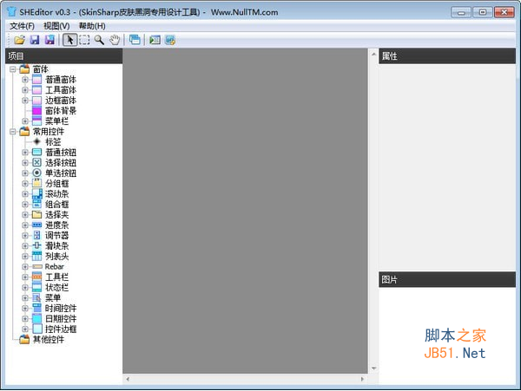
Task: Click canvas scroll up arrow
Action: click(x=373, y=54)
